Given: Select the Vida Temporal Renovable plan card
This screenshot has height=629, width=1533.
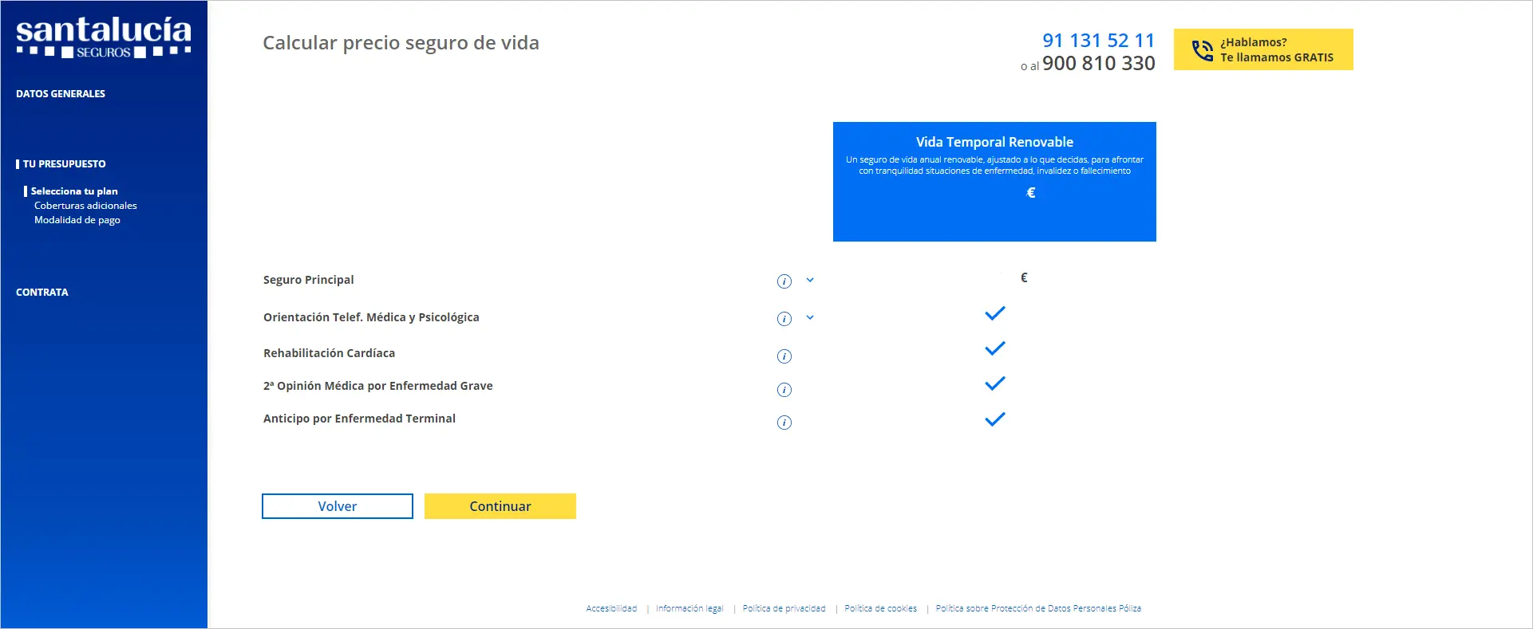Looking at the screenshot, I should [994, 181].
